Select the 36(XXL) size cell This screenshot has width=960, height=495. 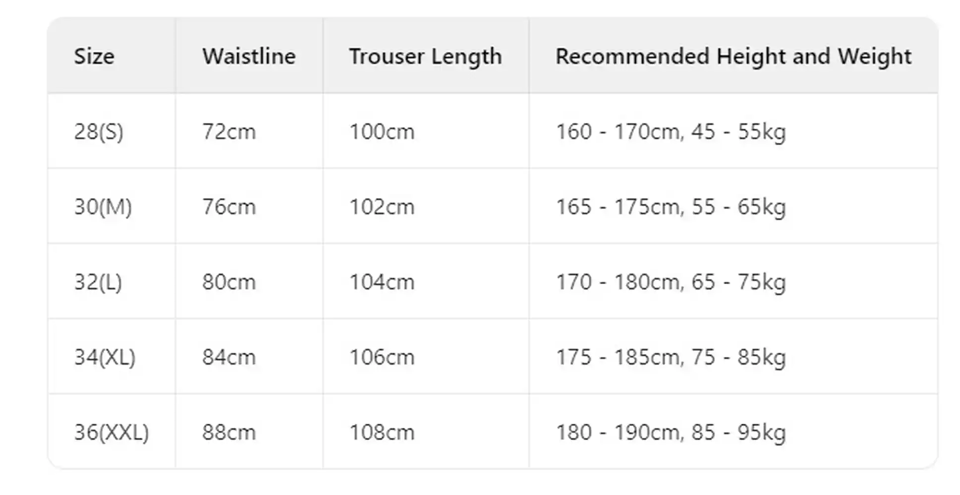112,433
